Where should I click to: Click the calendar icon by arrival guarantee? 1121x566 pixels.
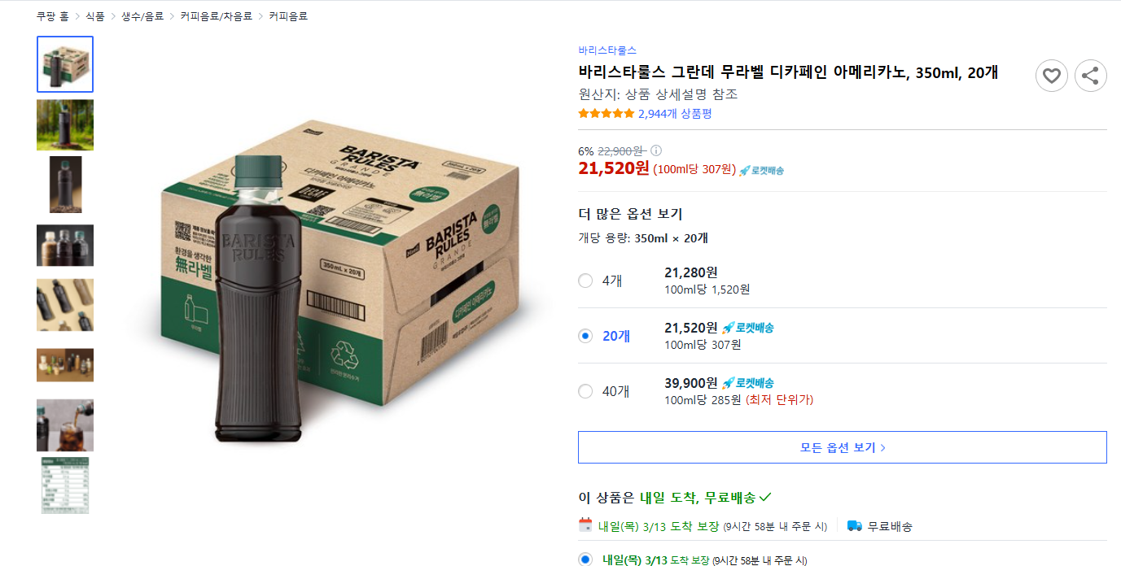pos(585,525)
